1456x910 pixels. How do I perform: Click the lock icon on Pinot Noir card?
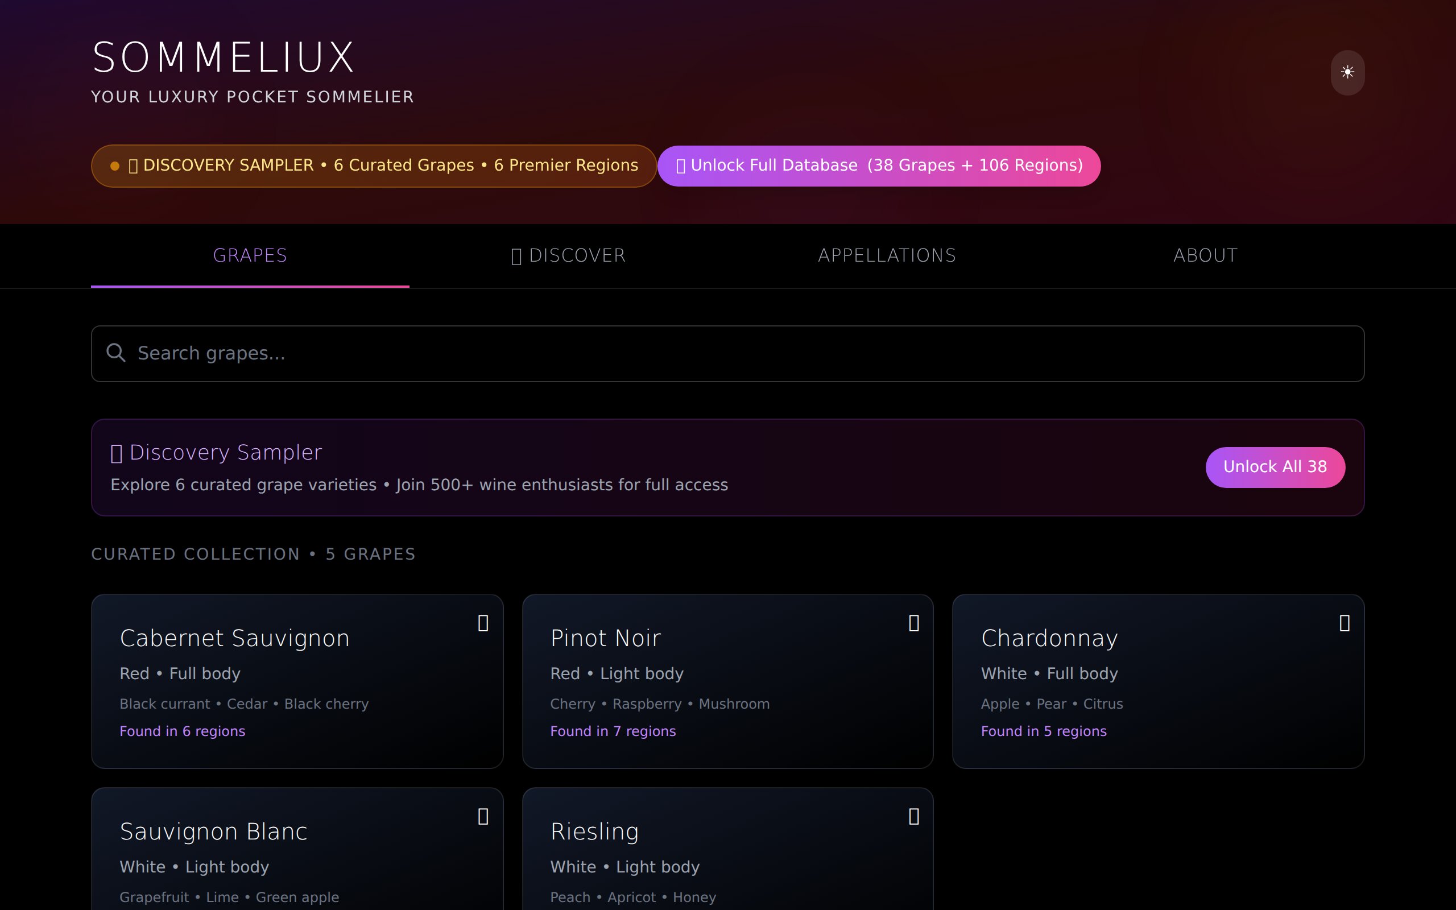(914, 623)
